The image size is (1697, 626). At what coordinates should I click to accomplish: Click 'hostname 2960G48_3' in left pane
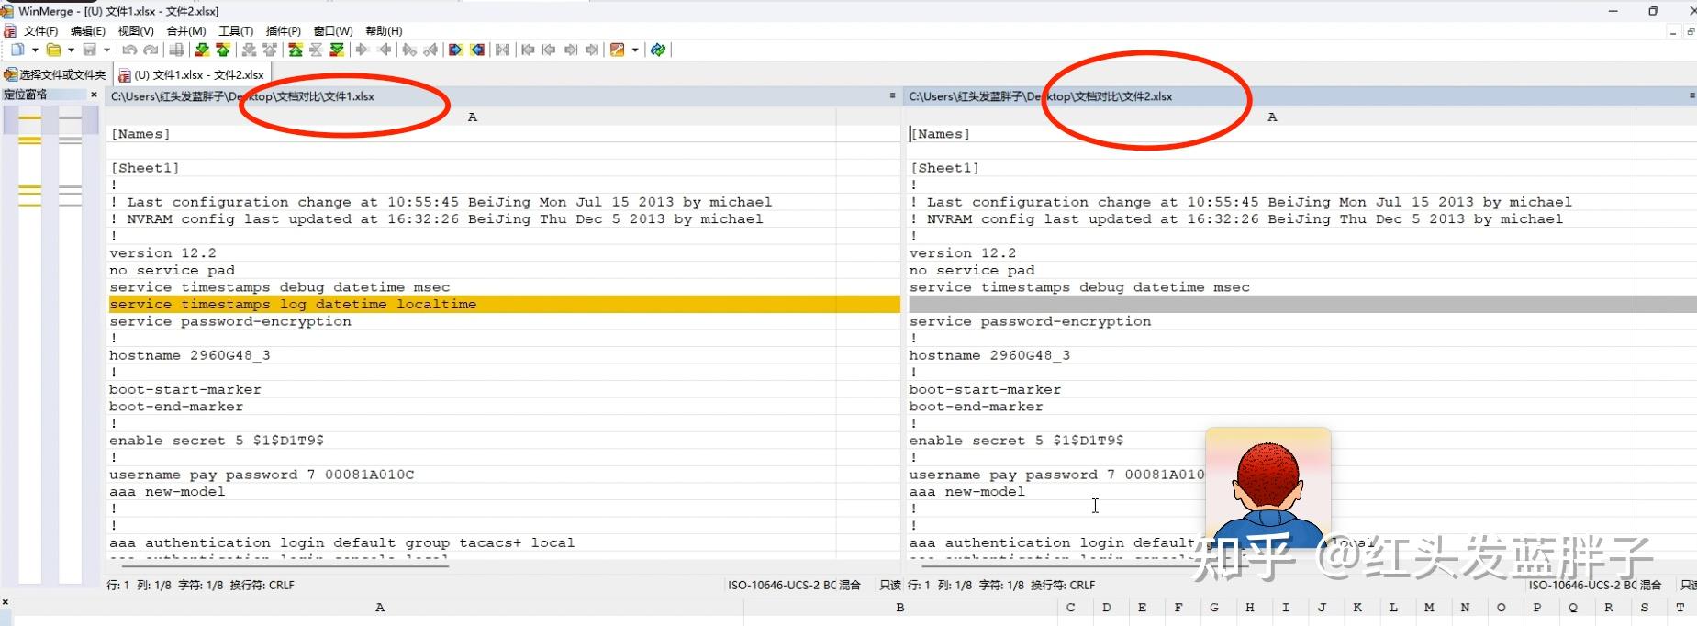coord(190,355)
